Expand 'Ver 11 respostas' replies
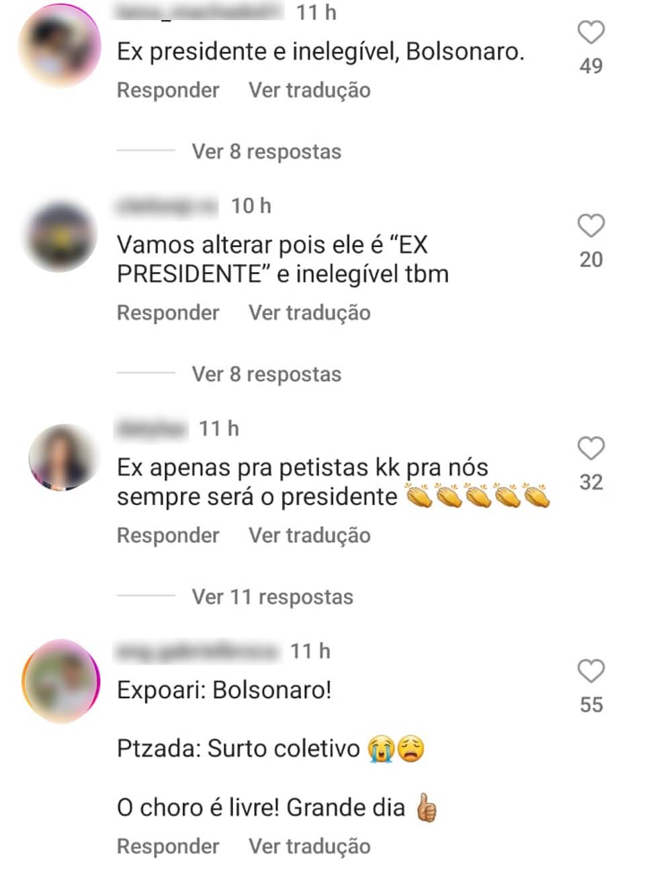 [272, 597]
